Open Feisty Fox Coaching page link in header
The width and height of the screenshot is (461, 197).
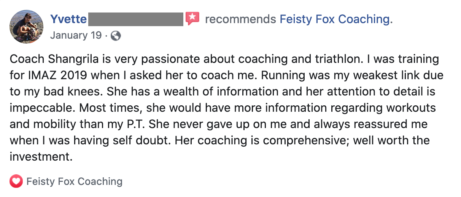[336, 19]
